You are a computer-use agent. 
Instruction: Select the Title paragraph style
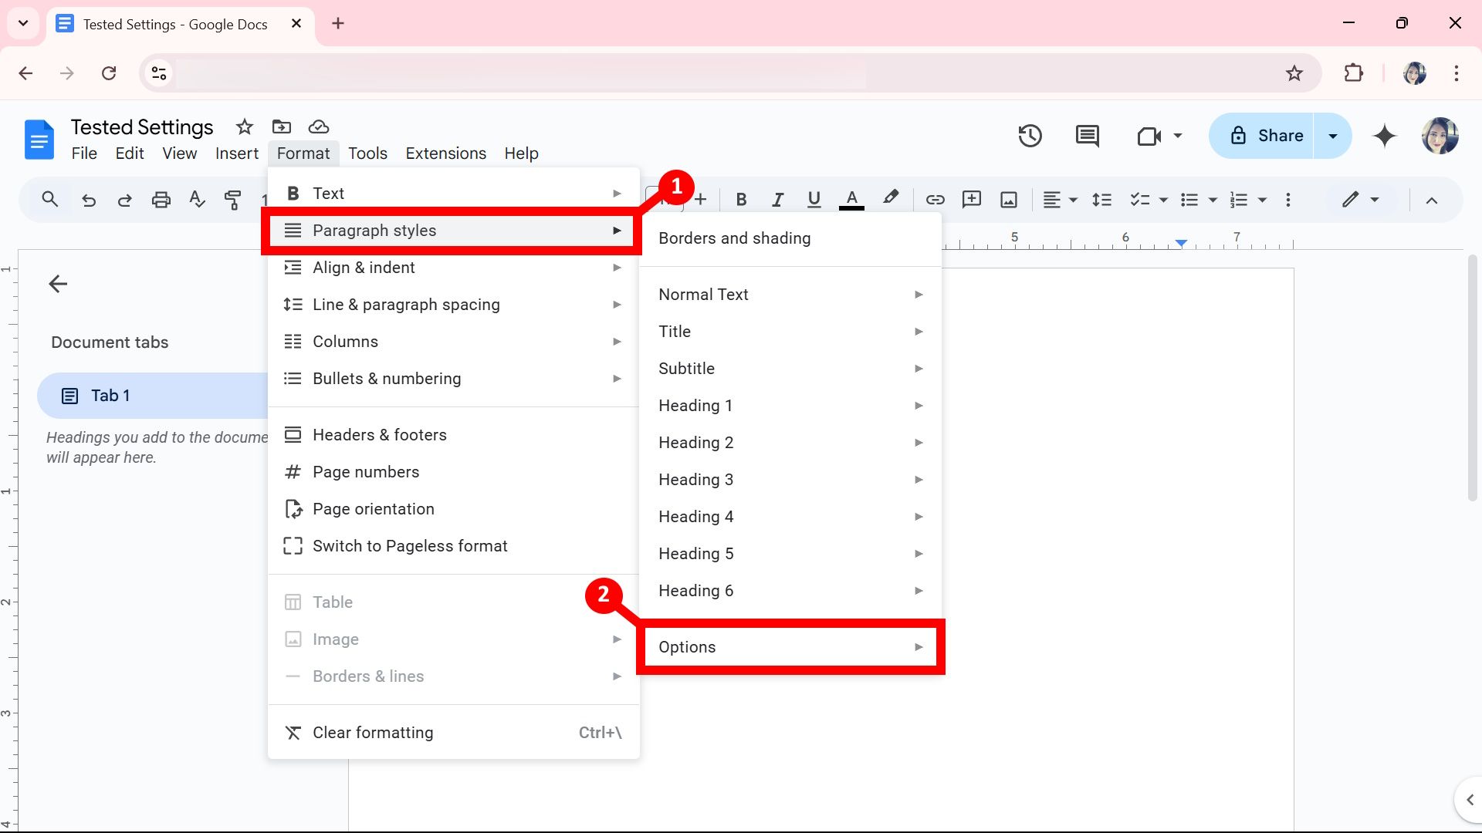pos(675,331)
